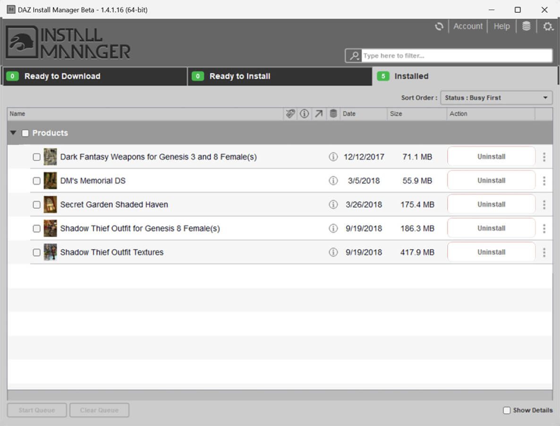Maximize the Install Manager window

518,9
